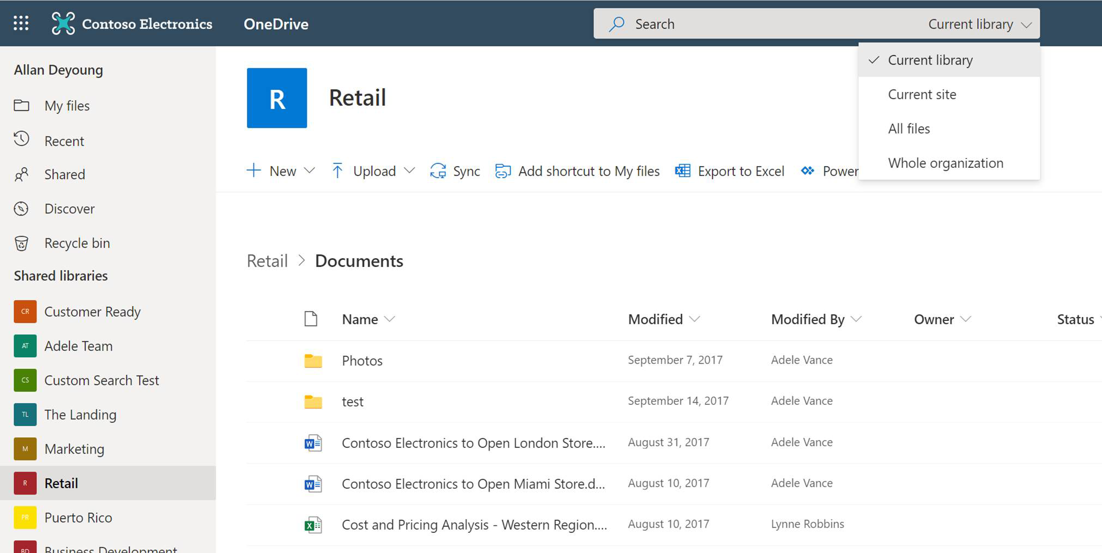1102x553 pixels.
Task: Open the Modified column dropdown
Action: (x=694, y=319)
